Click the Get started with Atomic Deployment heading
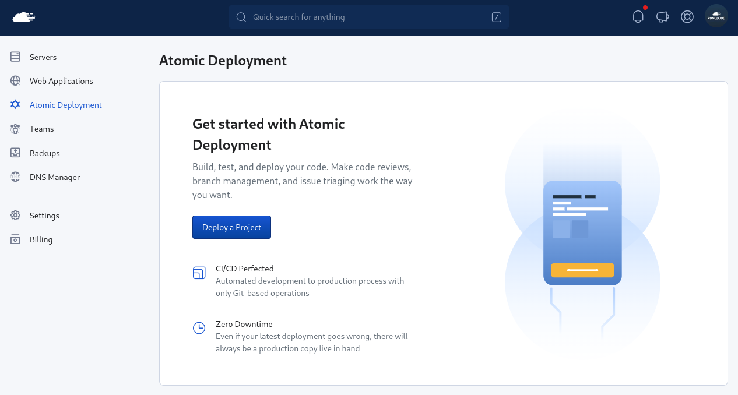This screenshot has width=738, height=395. 269,134
